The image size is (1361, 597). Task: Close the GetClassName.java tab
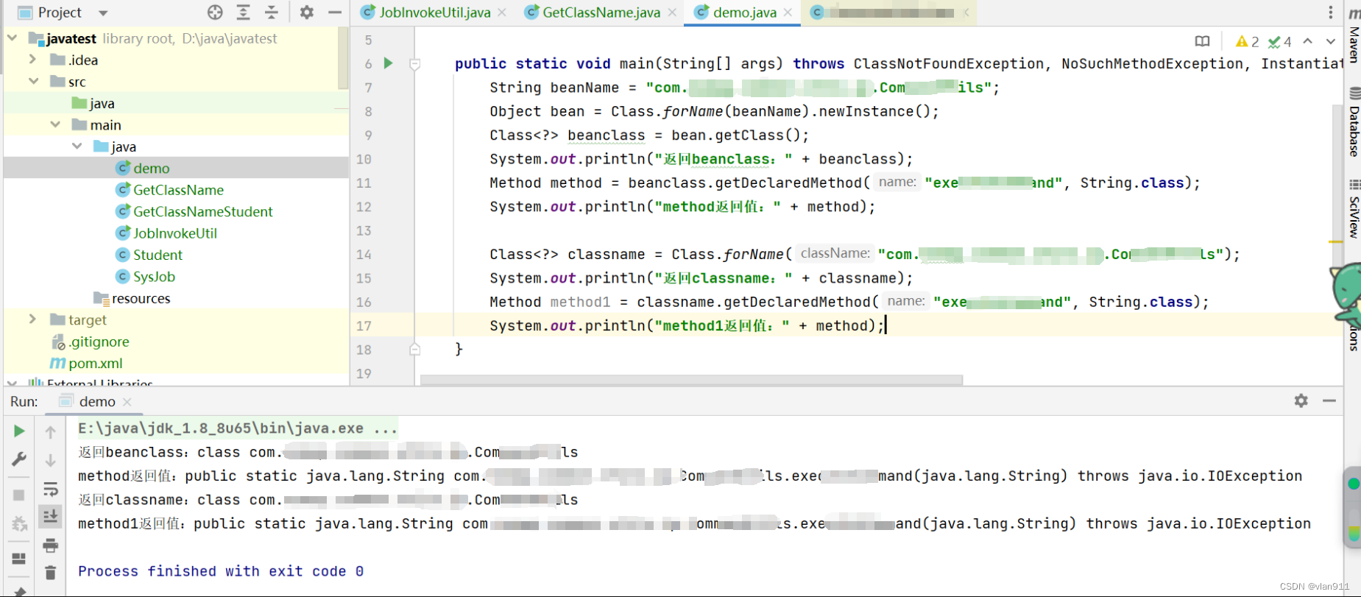(x=672, y=13)
